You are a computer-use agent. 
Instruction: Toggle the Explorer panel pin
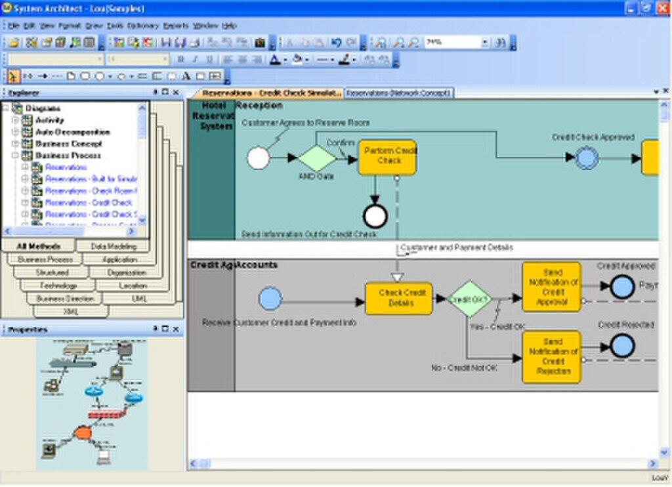pos(155,92)
